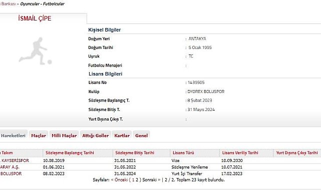Select the Kartlar tab
The height and width of the screenshot is (190, 321).
(x=122, y=135)
